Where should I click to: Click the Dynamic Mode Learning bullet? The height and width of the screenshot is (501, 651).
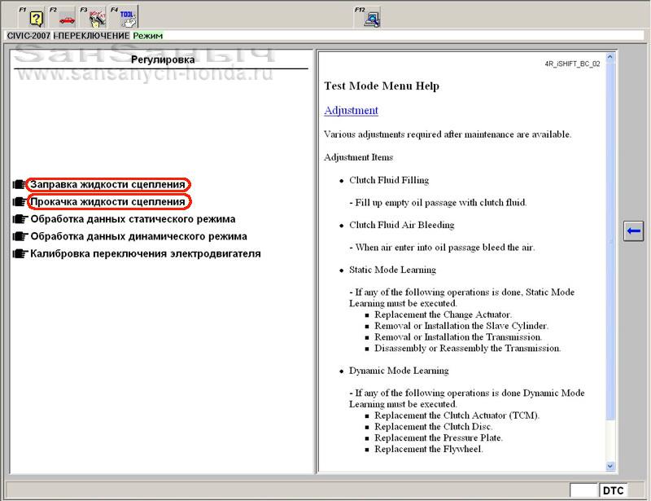click(x=399, y=371)
